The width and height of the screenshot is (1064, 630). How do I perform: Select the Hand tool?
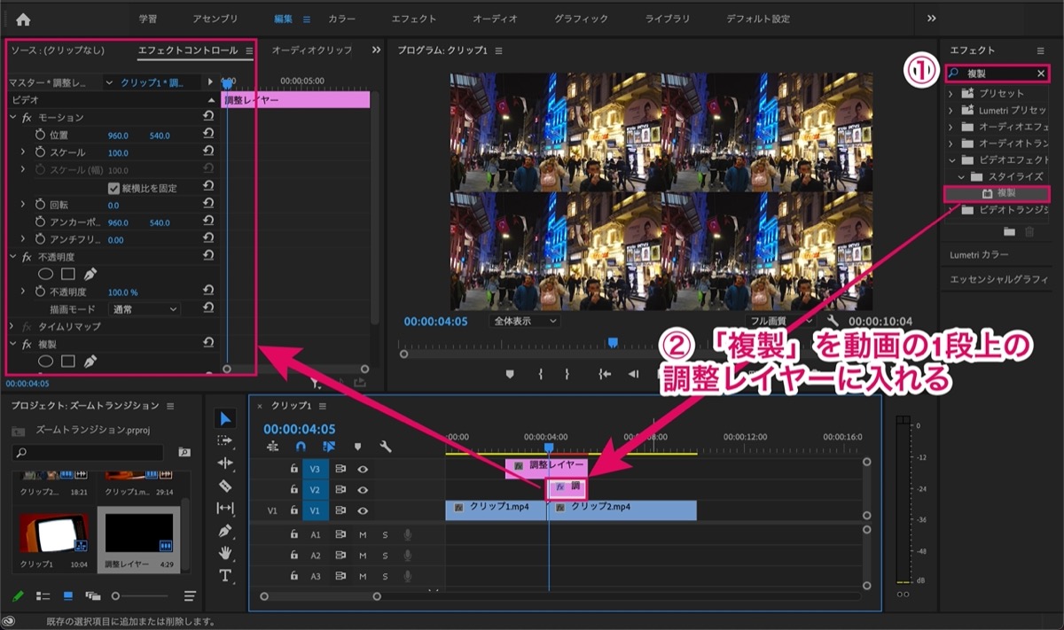click(225, 552)
